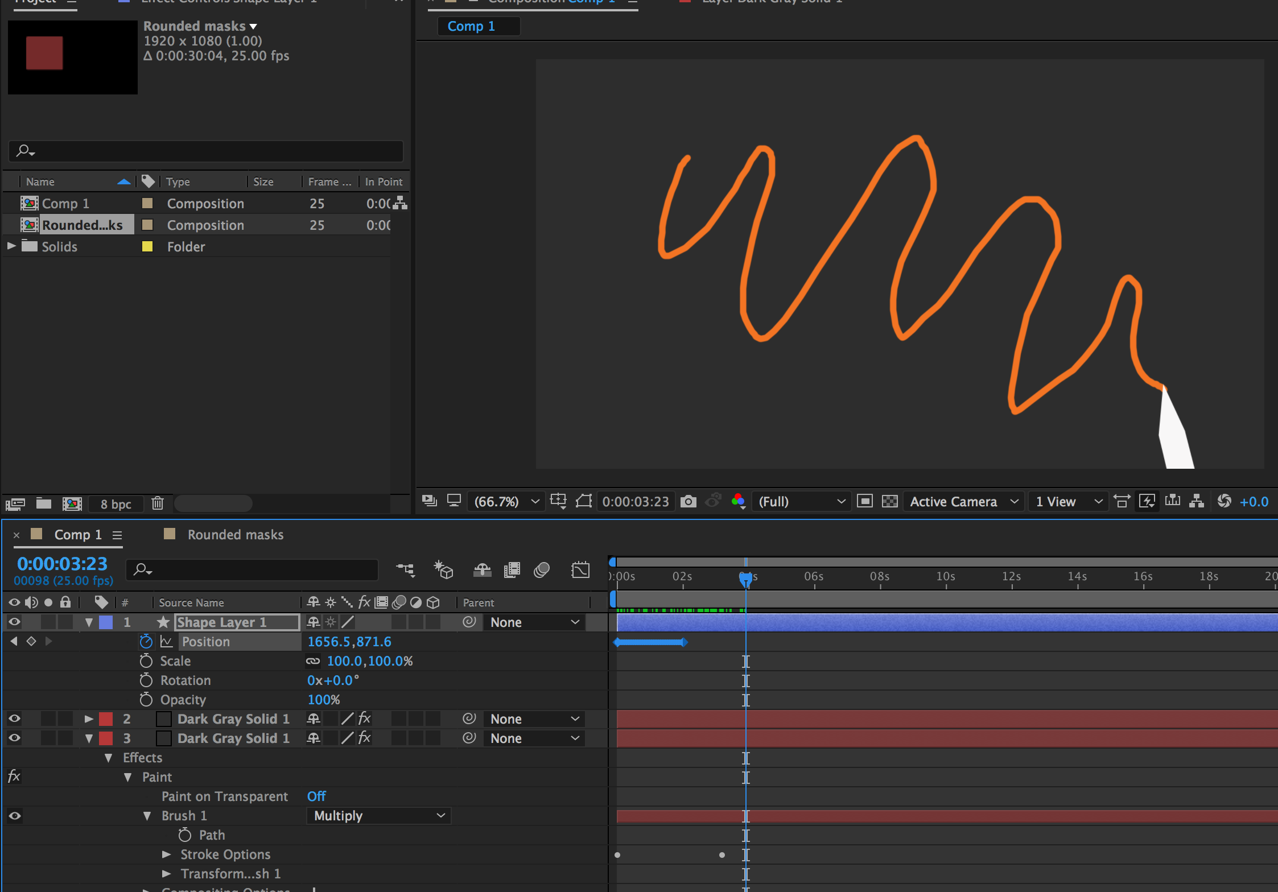The image size is (1278, 892).
Task: Open the composition flowchart icon
Action: [x=1197, y=501]
